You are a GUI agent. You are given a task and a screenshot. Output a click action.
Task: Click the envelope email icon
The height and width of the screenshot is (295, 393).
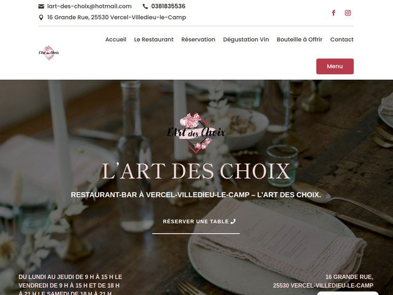click(41, 6)
